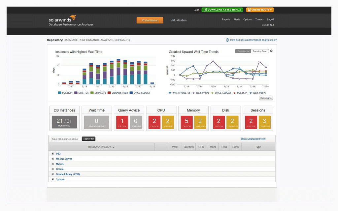Click the Sessions warning count icon

(265, 122)
